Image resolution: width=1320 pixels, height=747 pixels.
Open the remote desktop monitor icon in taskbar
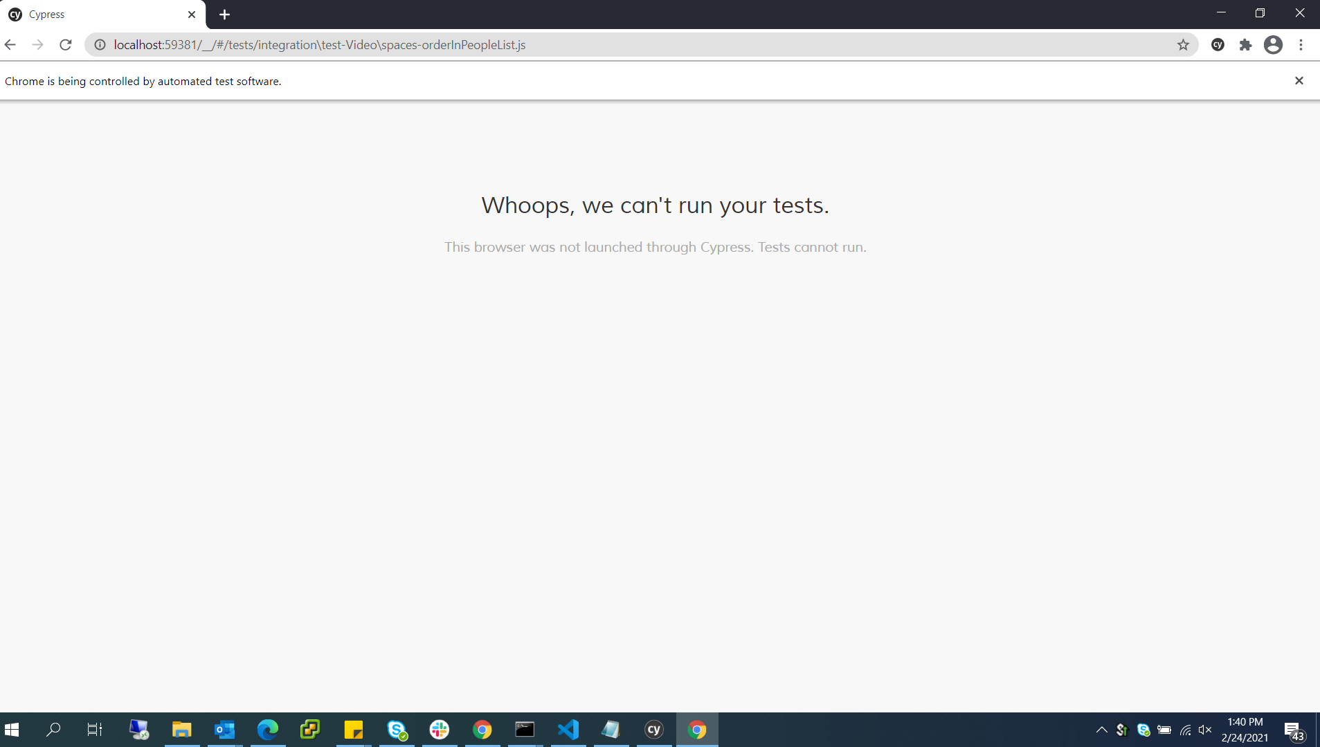pyautogui.click(x=139, y=730)
